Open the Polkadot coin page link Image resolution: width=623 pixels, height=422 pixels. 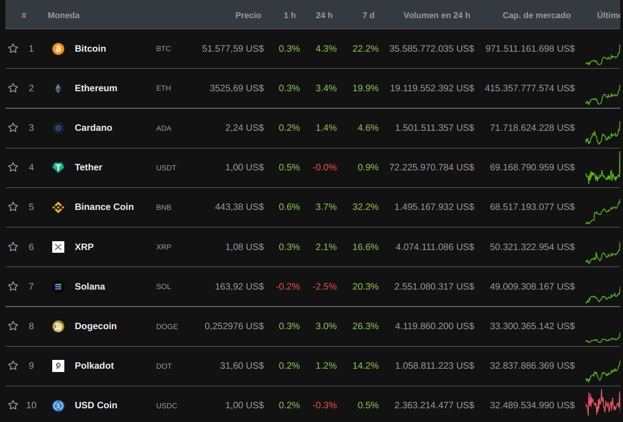pos(94,365)
